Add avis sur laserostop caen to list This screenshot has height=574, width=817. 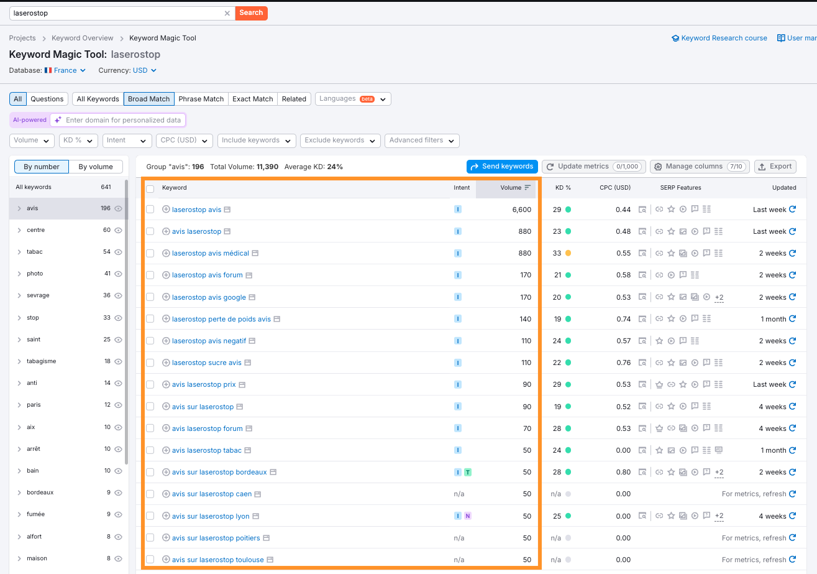(x=166, y=494)
